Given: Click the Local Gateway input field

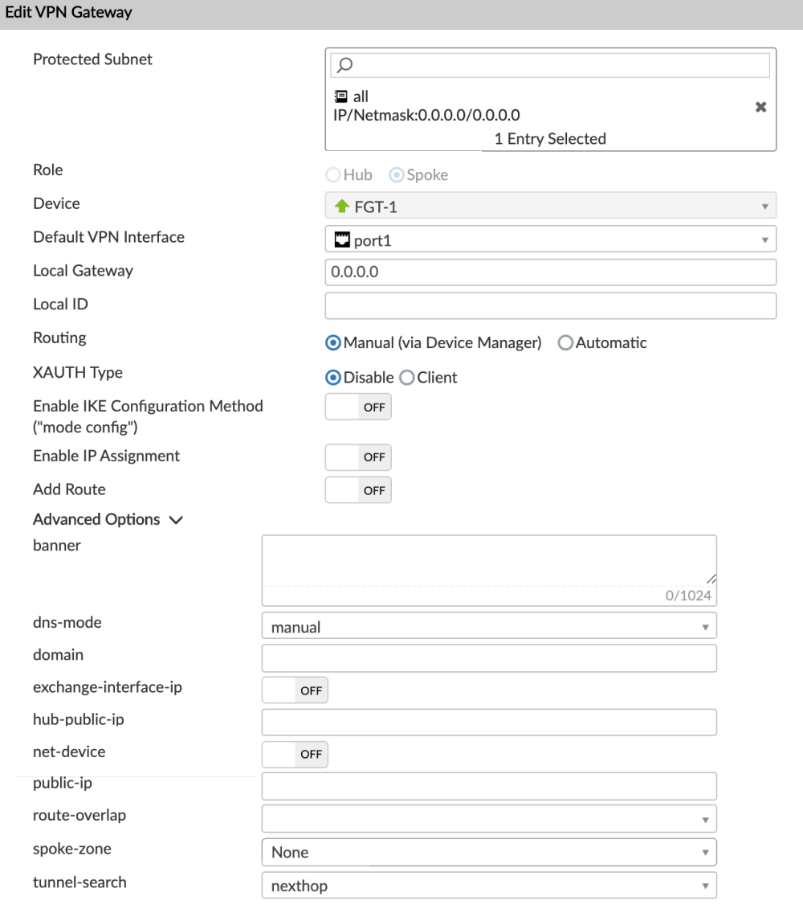Looking at the screenshot, I should click(x=550, y=272).
